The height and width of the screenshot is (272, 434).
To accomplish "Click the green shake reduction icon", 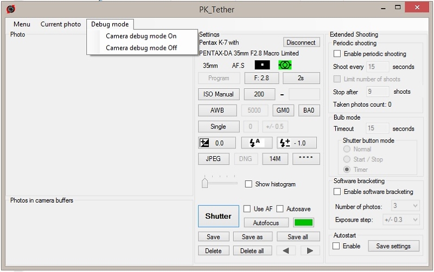I will [285, 65].
